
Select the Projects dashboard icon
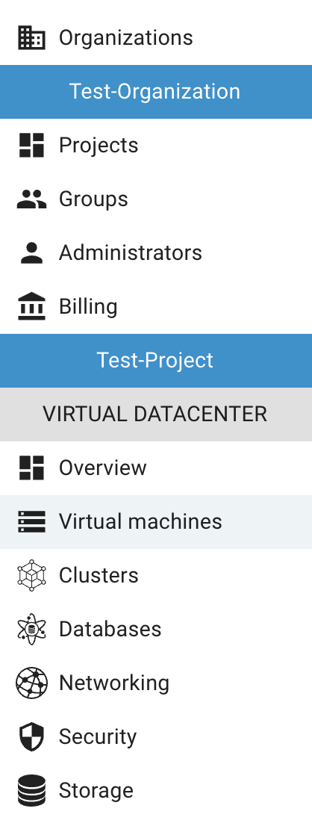[31, 146]
